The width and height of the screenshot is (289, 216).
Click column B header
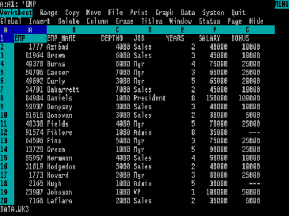(74, 30)
